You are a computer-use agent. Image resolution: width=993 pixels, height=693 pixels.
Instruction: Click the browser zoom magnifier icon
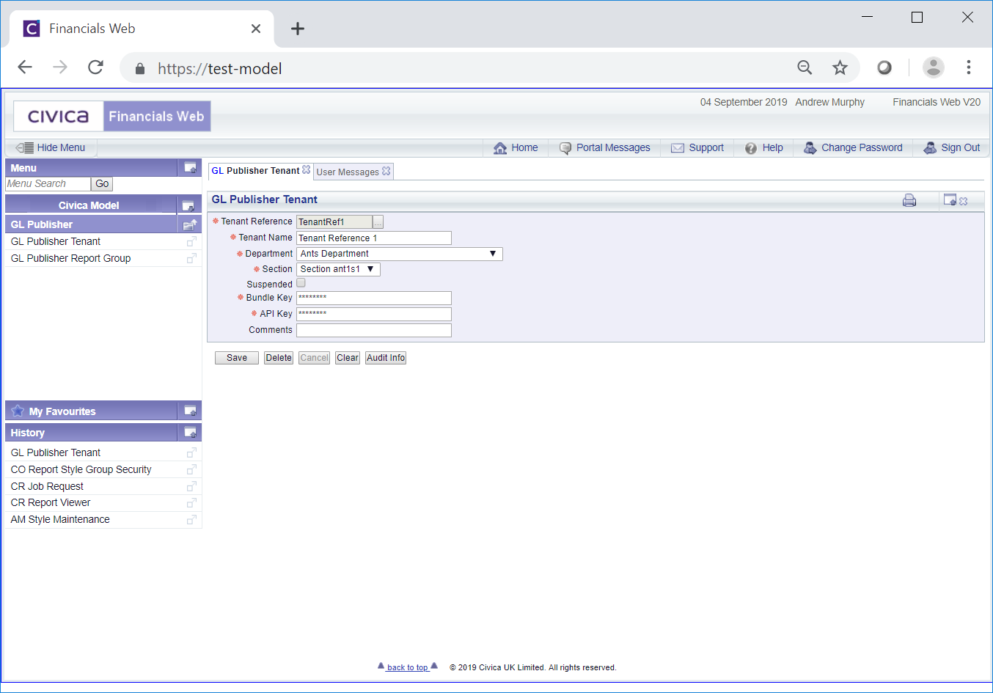(805, 68)
